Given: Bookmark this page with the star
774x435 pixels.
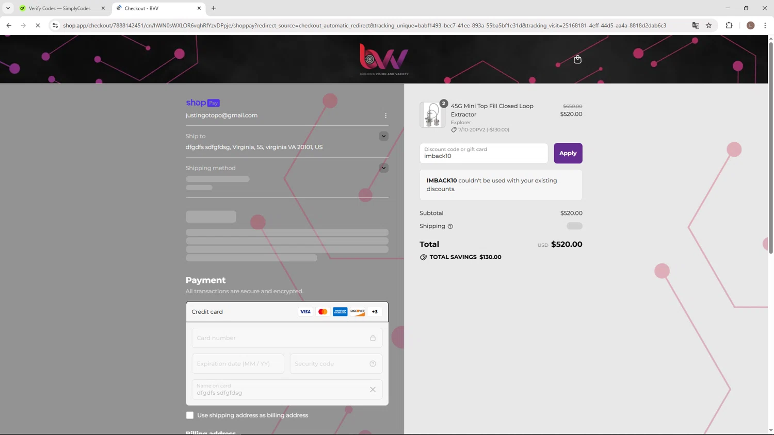Looking at the screenshot, I should point(709,25).
